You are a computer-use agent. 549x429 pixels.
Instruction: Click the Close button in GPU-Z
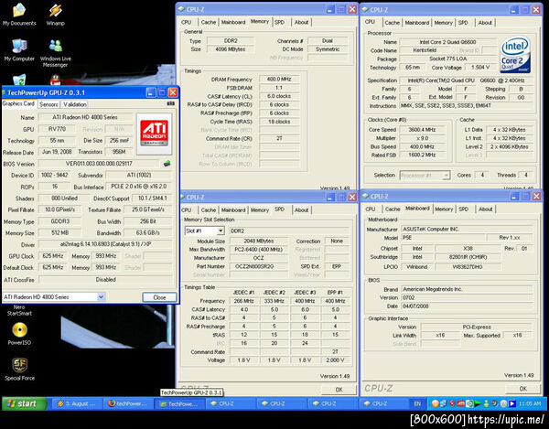pyautogui.click(x=159, y=297)
